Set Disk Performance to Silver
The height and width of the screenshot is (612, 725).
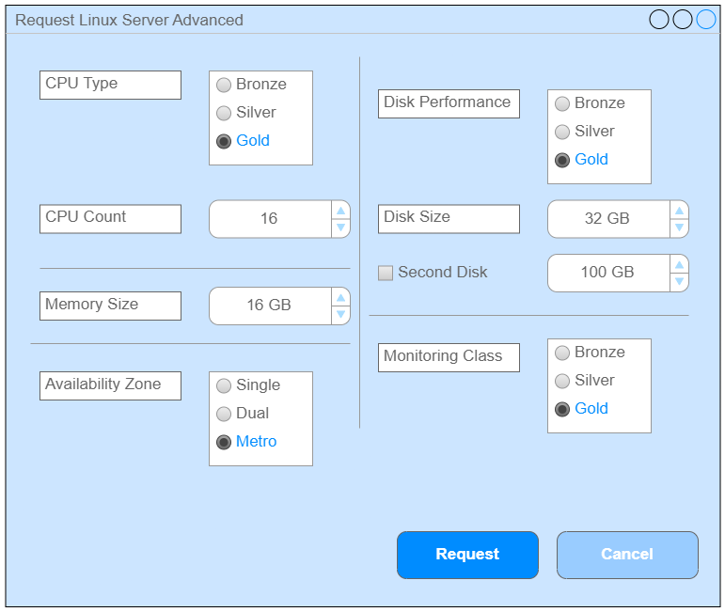click(562, 133)
